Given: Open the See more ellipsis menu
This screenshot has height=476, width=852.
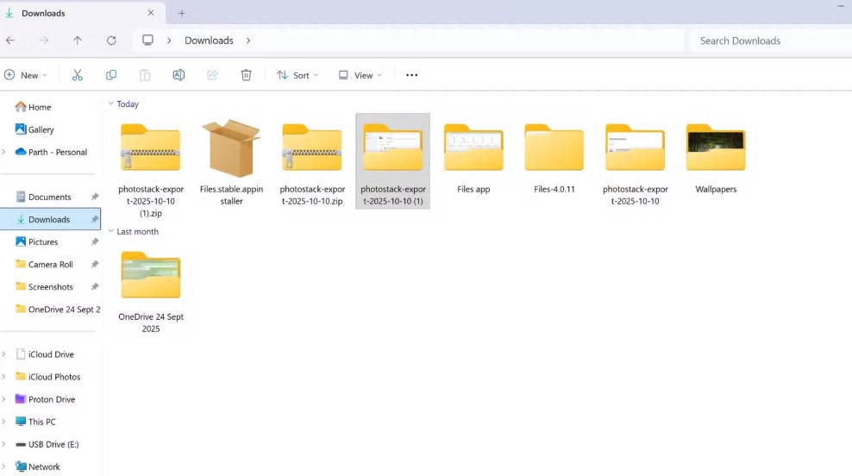Looking at the screenshot, I should pos(411,75).
